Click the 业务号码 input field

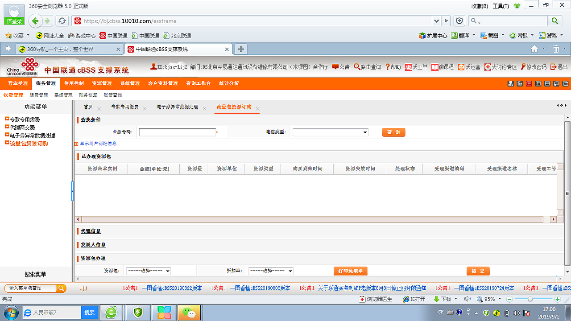point(178,132)
